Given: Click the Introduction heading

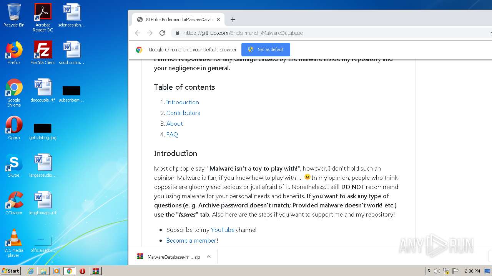Looking at the screenshot, I should point(176,153).
